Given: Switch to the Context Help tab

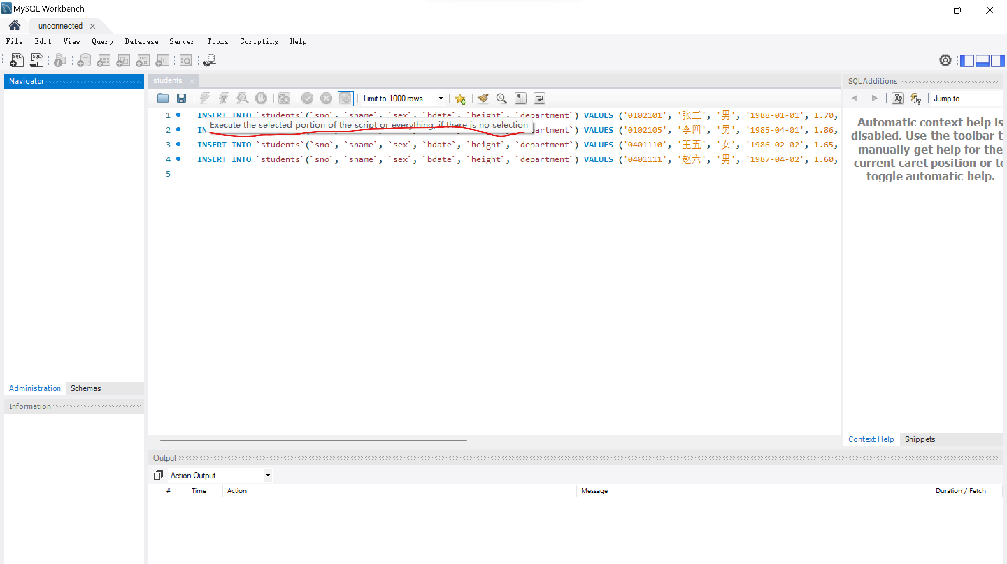Looking at the screenshot, I should click(871, 439).
